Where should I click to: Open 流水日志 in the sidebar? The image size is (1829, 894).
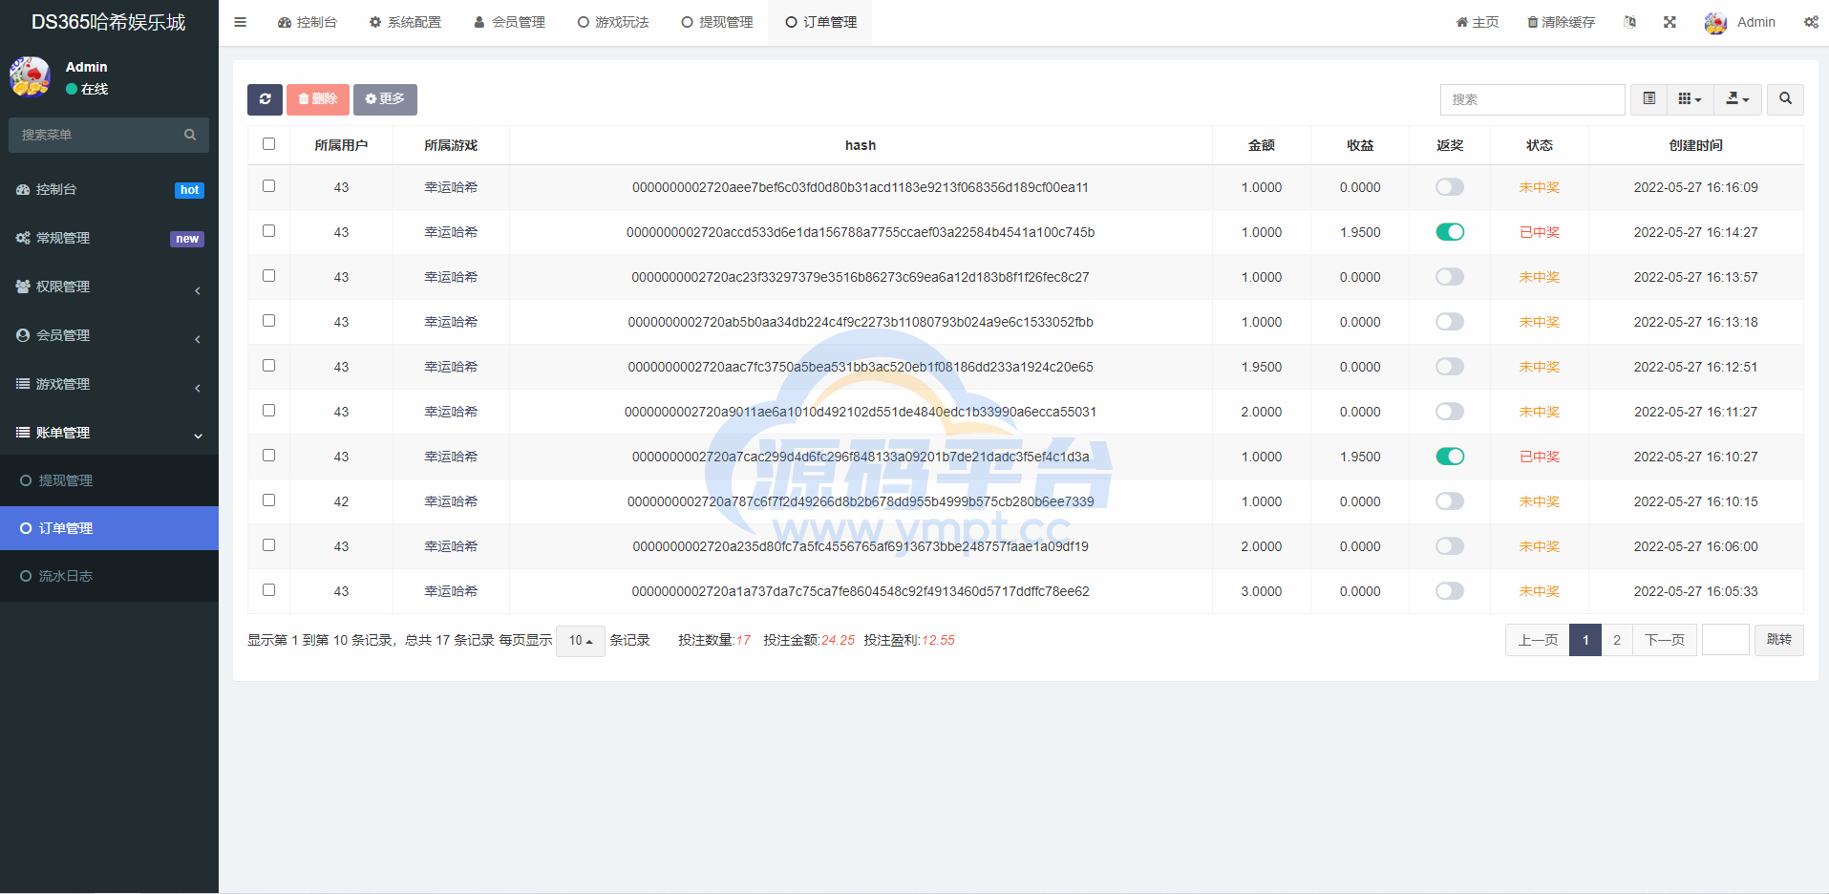point(66,576)
